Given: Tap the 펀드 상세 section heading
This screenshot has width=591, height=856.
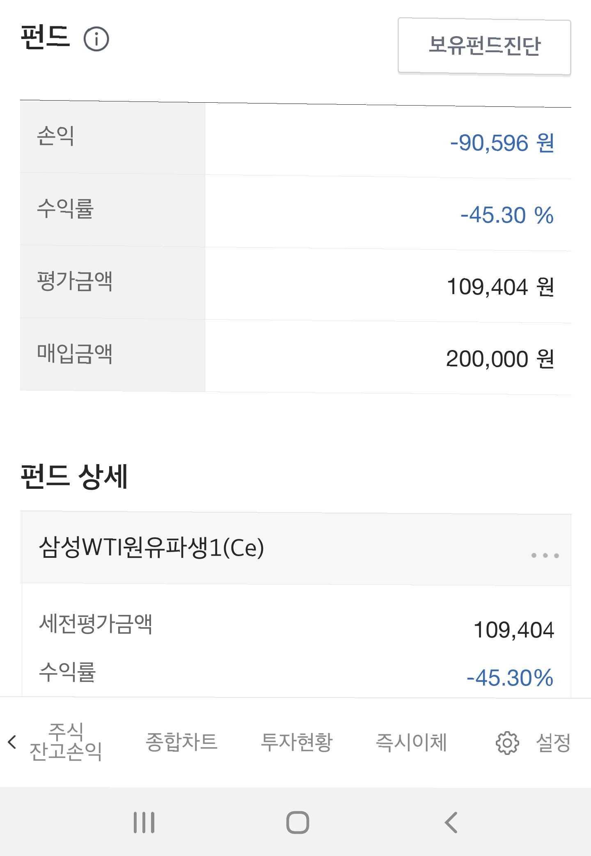Looking at the screenshot, I should [x=74, y=476].
